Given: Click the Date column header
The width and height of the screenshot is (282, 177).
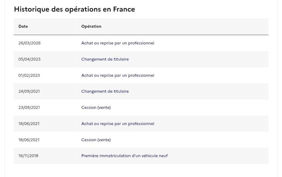Looking at the screenshot, I should tap(23, 26).
